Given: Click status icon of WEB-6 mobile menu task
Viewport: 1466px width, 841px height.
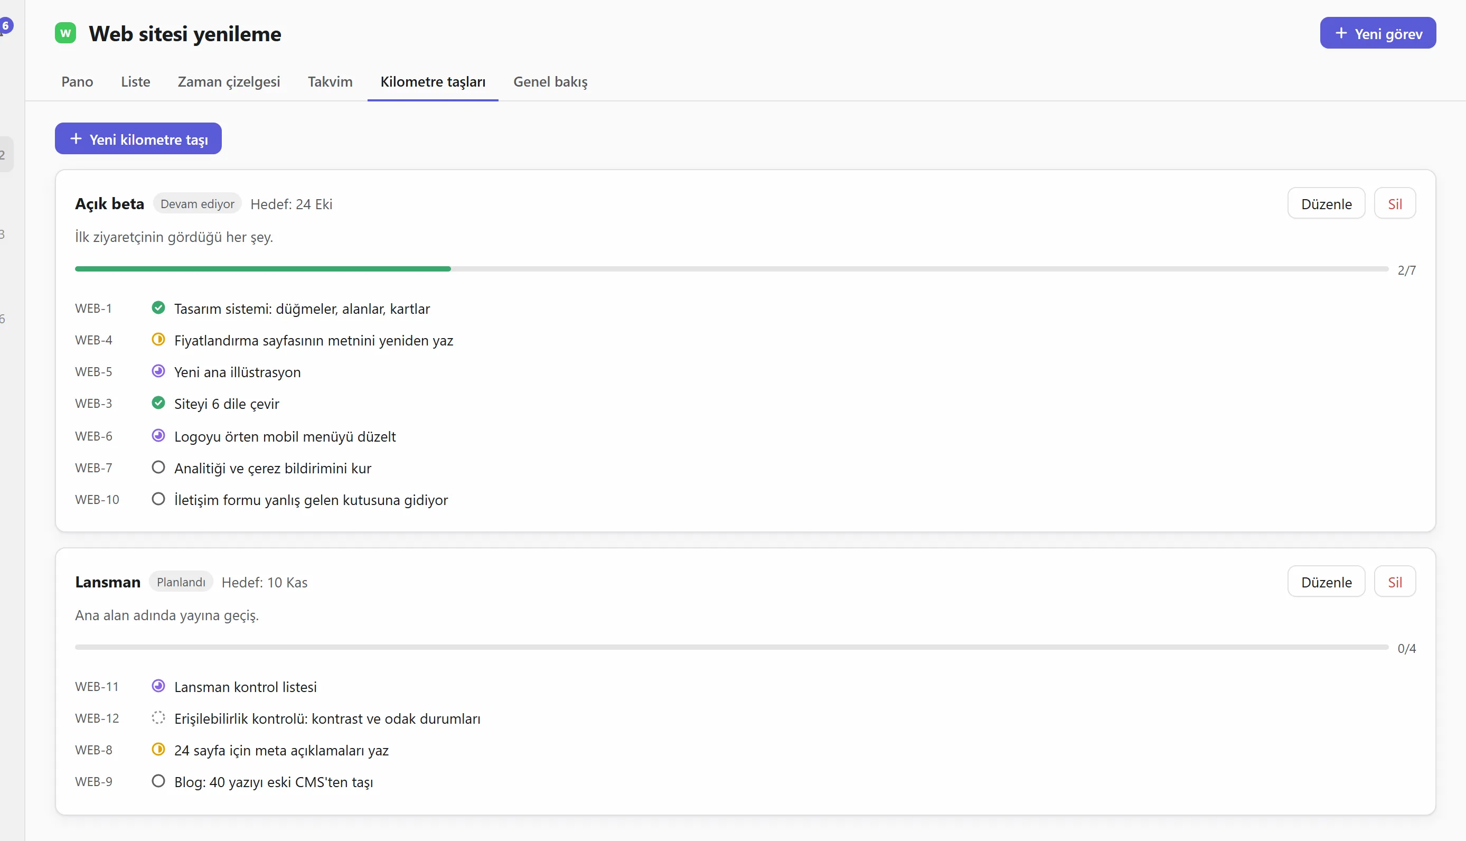Looking at the screenshot, I should 158,436.
